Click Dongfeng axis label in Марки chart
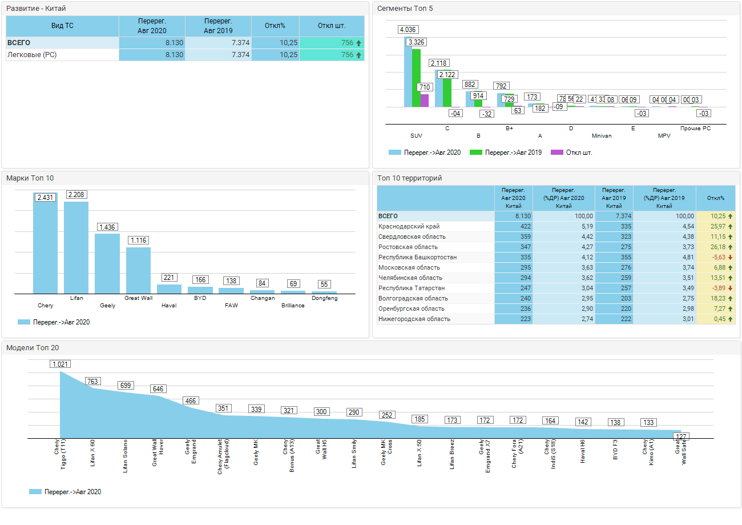 (324, 298)
